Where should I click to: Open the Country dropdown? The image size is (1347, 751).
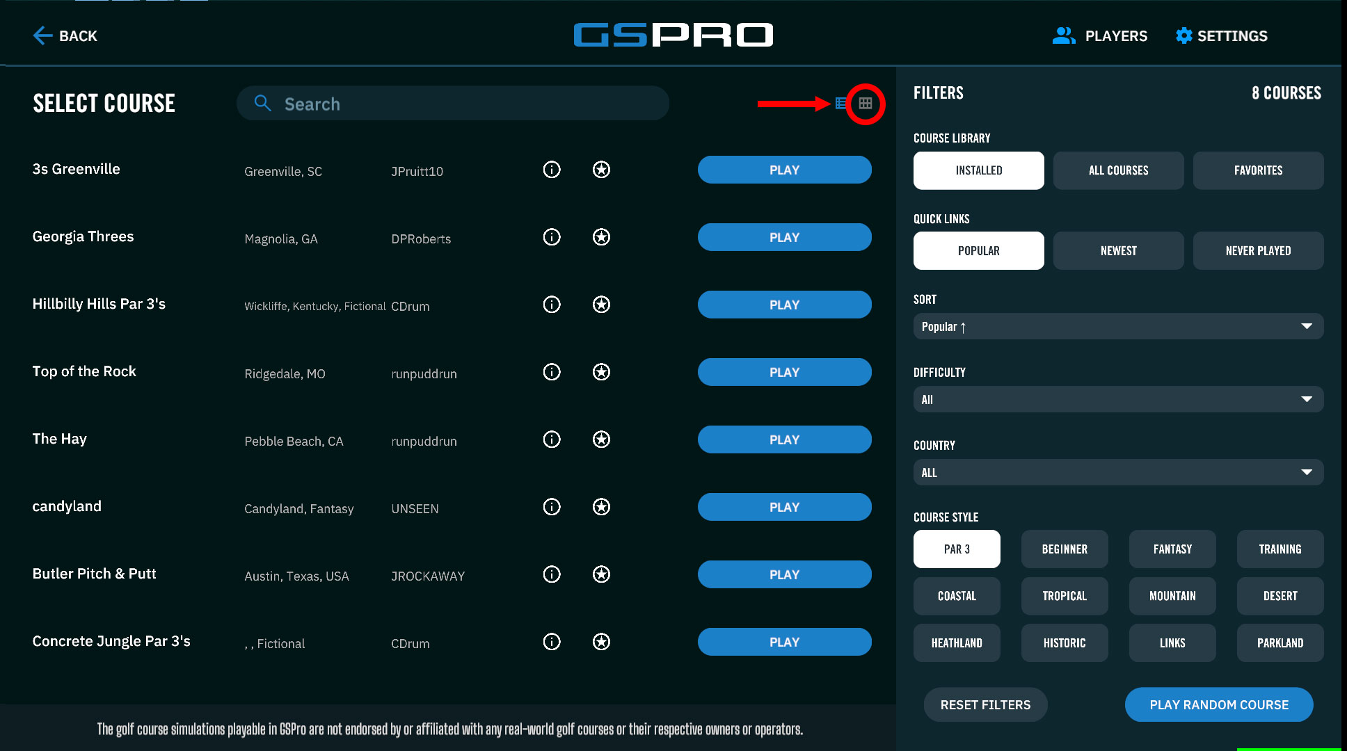[1118, 473]
